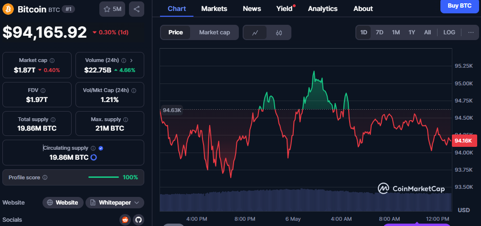Click the $22.75B volume value
Viewport: 481px width, 226px height.
[98, 70]
